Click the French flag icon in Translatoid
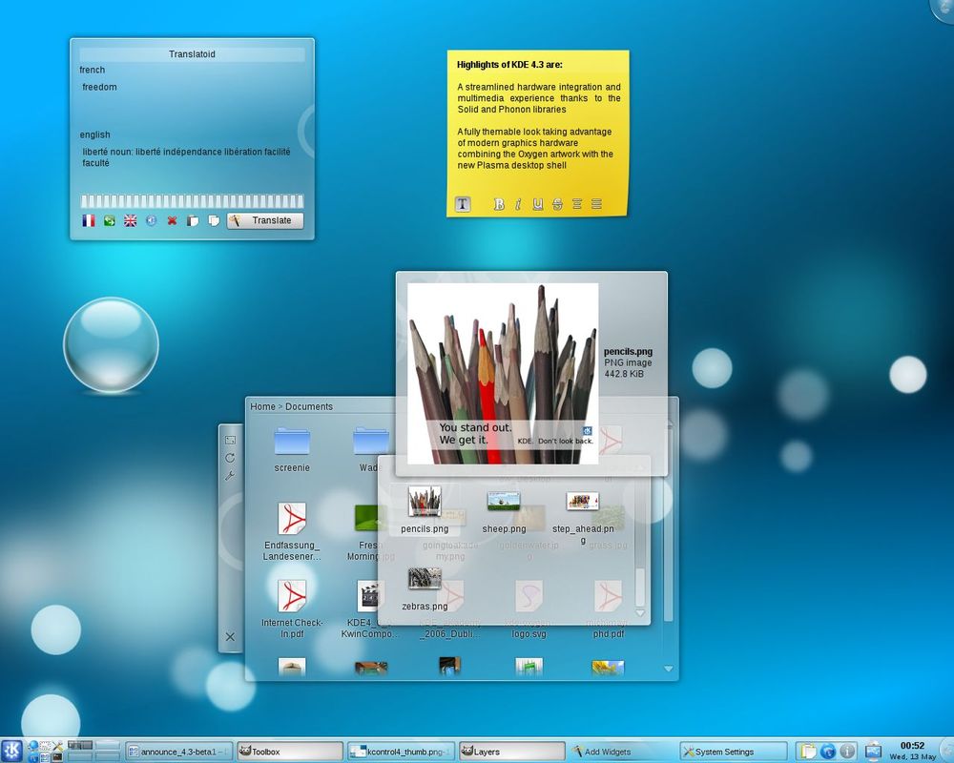954x763 pixels. [x=89, y=220]
